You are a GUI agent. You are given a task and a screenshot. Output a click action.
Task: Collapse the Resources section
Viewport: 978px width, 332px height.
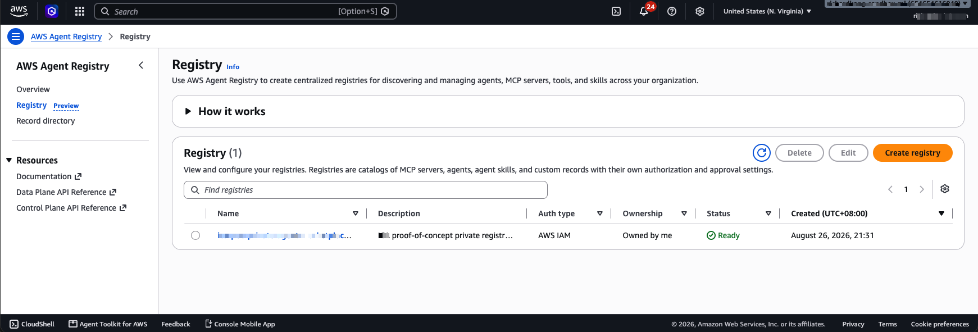(9, 160)
